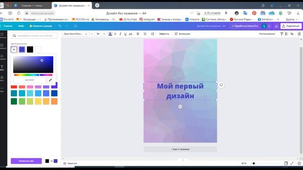The image size is (303, 170).
Task: Open the help question icon
Action: (299, 163)
